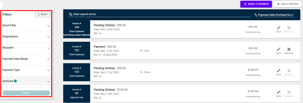Viewport: 303px width, 103px height.
Task: Reset all filters
Action: point(42,15)
